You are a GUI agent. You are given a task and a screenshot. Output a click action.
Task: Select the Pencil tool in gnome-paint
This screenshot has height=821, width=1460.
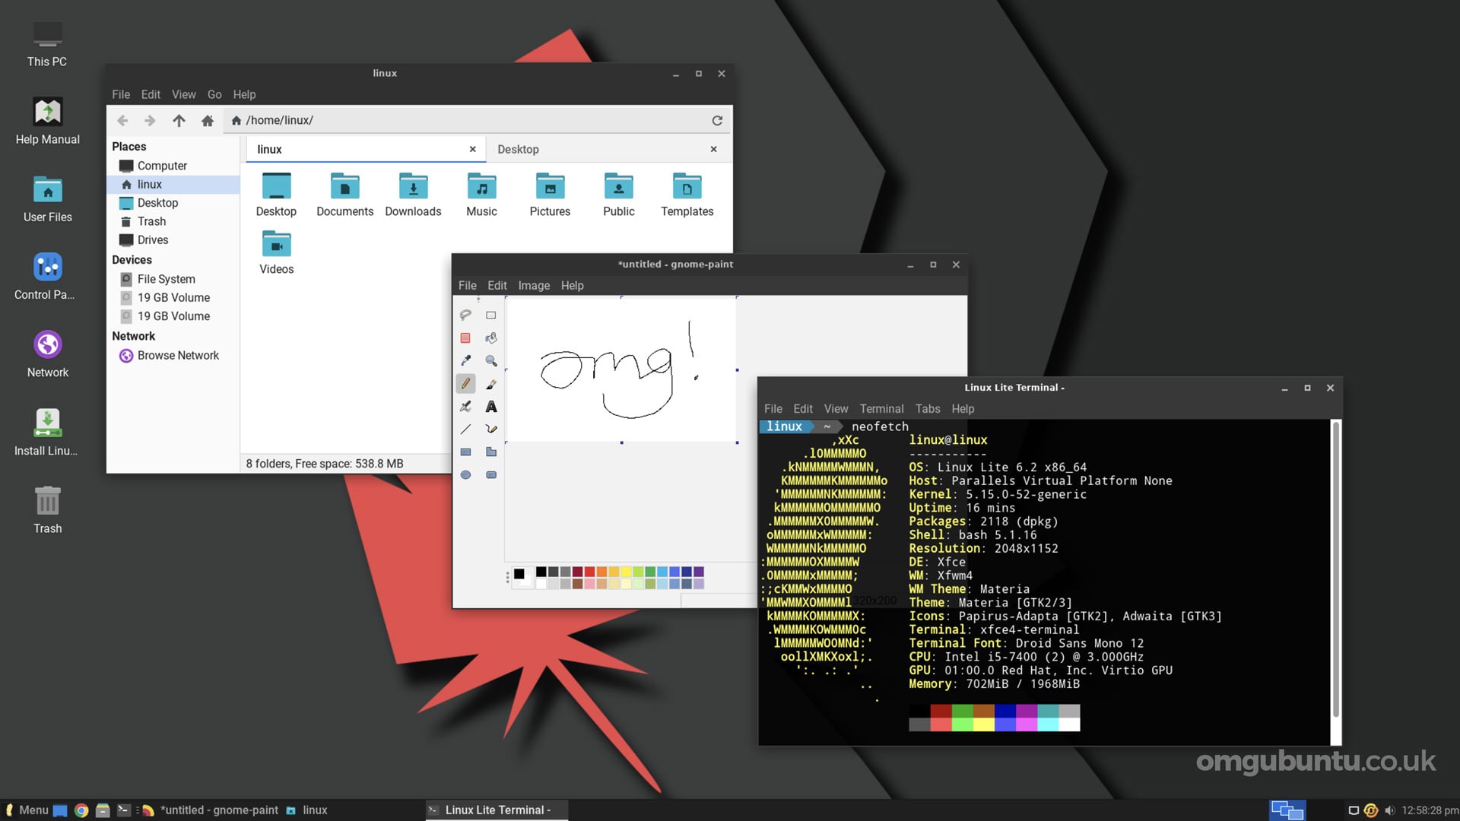[x=465, y=383]
